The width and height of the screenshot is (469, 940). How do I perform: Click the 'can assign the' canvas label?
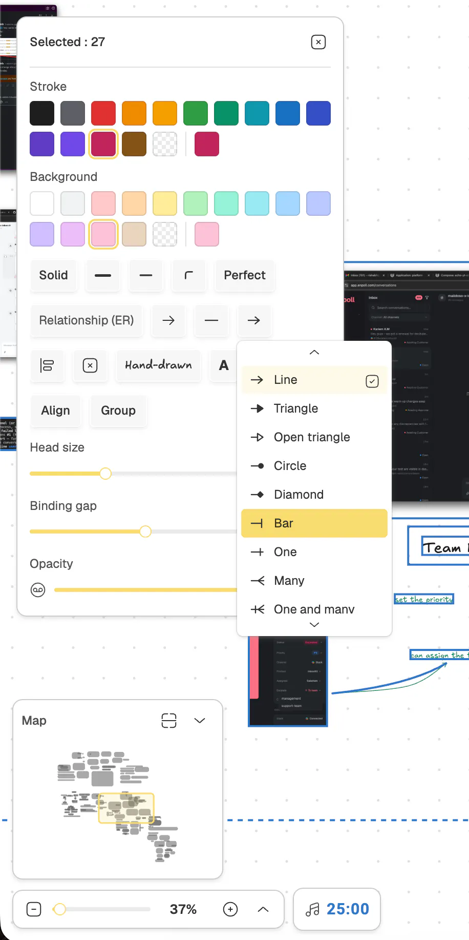pos(439,655)
